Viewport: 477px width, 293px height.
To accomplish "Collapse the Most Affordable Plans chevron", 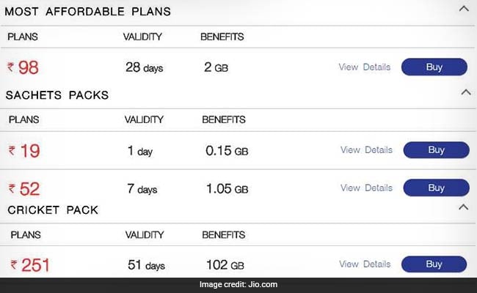I will click(x=463, y=9).
